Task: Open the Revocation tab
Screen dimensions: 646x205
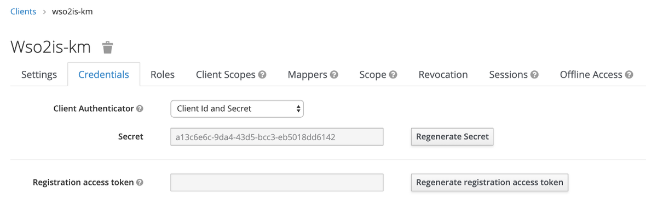Action: click(443, 75)
